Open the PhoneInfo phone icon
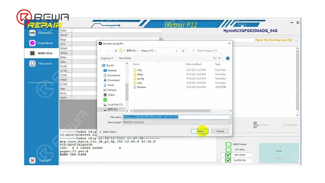Viewport: 325px width, 183px height. pos(32,64)
